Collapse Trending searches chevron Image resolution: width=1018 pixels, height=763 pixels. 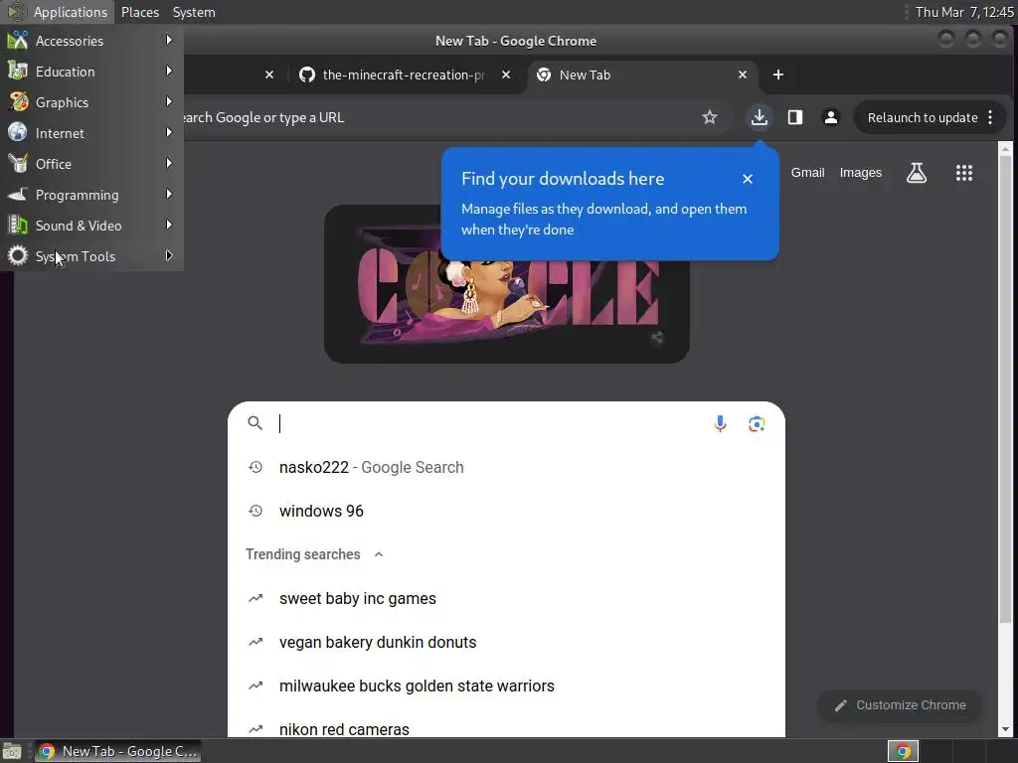(379, 554)
